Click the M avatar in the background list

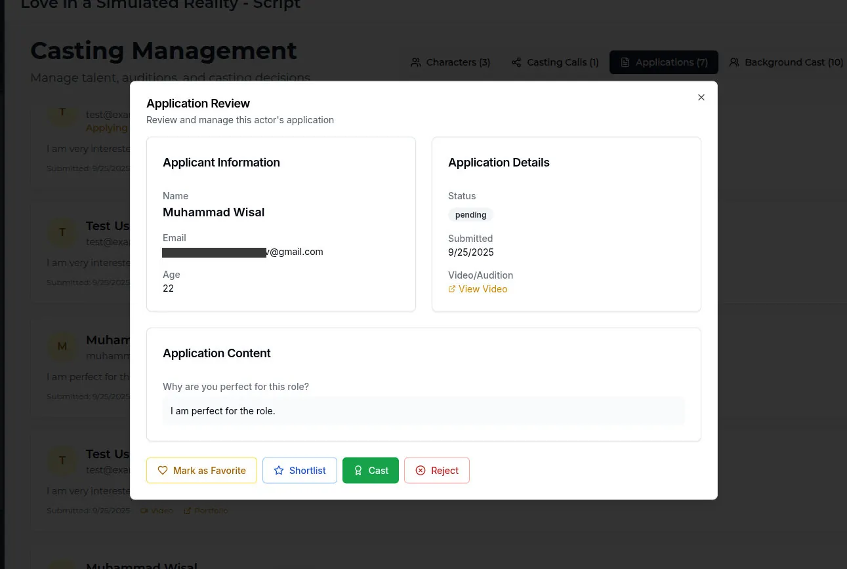(x=62, y=346)
